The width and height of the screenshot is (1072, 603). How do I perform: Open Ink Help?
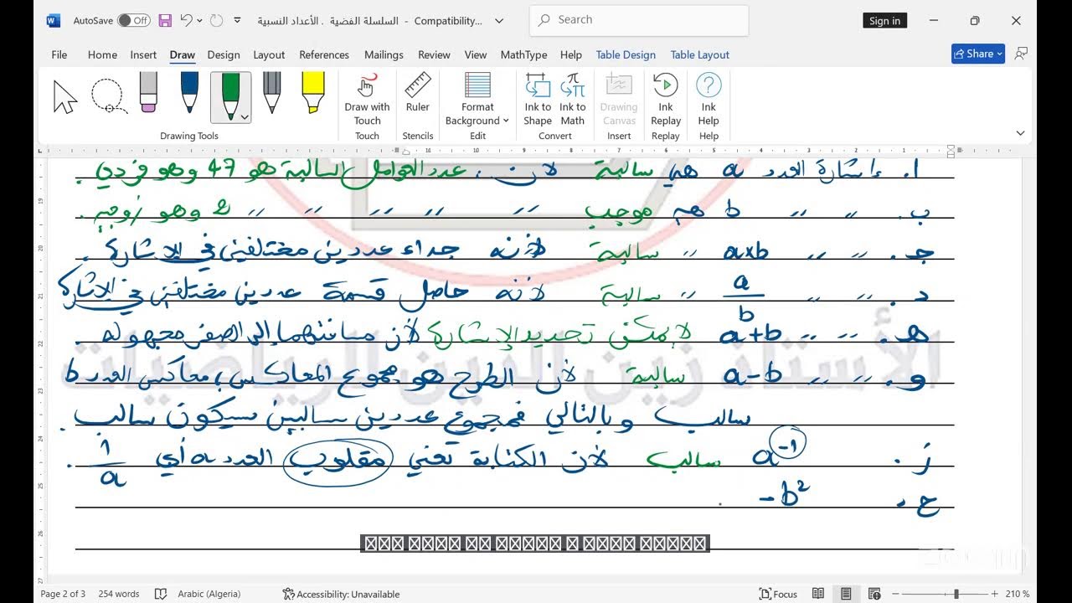point(709,99)
